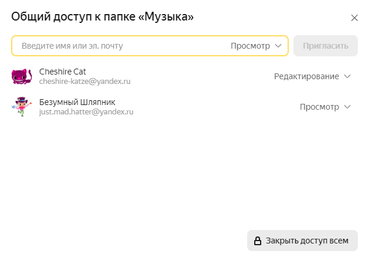The height and width of the screenshot is (264, 369).
Task: Click Cheshire Cat's pink cat avatar
Action: tap(21, 76)
